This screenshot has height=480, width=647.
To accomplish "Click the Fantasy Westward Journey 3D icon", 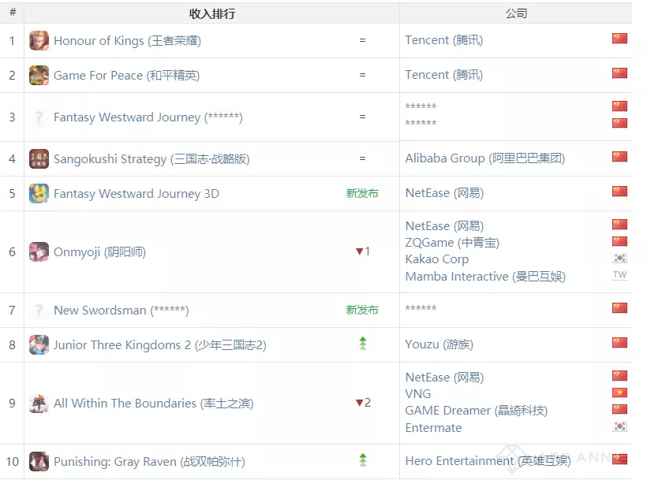I will click(39, 194).
